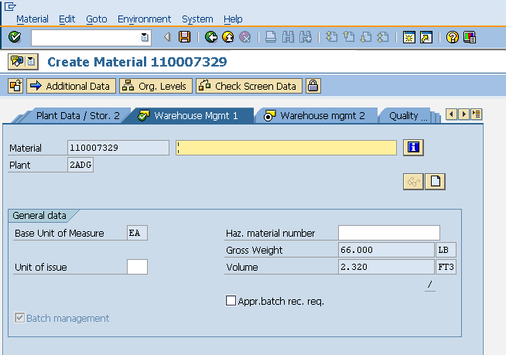
Task: Click the Plant value 2ADG
Action: 80,165
